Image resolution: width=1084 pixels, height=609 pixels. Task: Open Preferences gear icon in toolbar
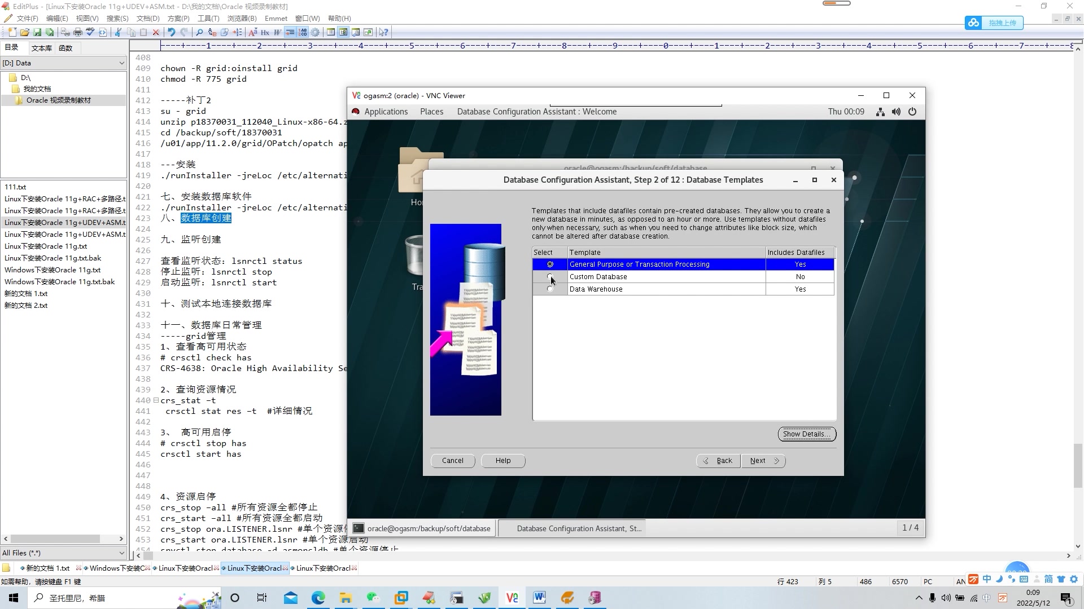pyautogui.click(x=315, y=33)
